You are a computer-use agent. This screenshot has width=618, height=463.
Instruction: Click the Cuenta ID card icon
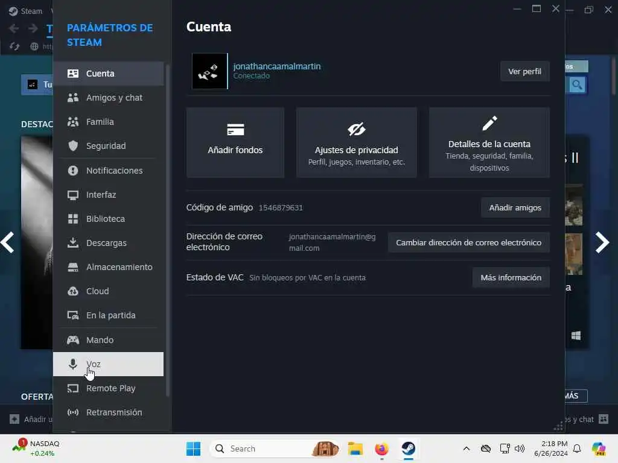73,74
